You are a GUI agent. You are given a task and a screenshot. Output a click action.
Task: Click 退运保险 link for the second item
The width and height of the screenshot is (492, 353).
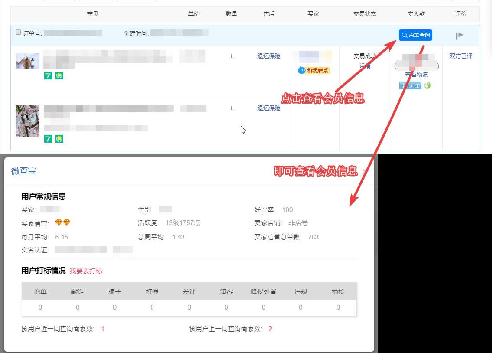point(269,108)
